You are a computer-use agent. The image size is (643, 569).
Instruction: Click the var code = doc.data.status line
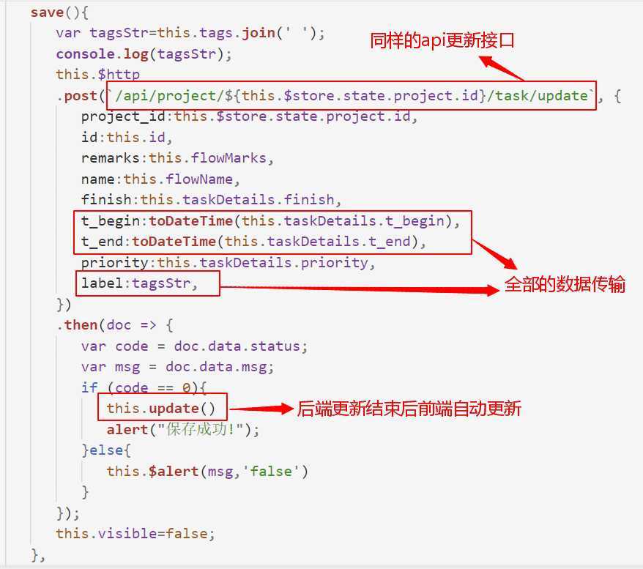click(194, 346)
